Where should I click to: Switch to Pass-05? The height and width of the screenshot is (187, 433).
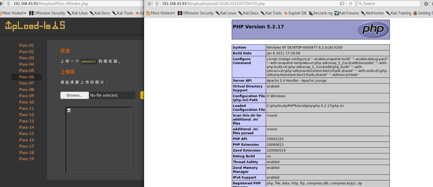27,71
